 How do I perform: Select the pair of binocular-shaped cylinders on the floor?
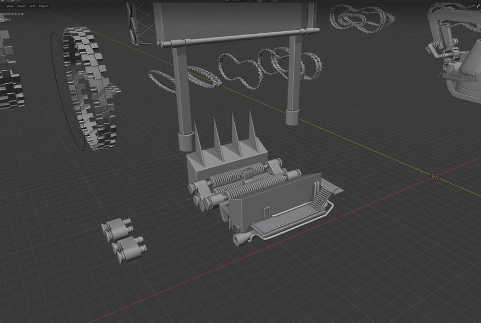[124, 240]
